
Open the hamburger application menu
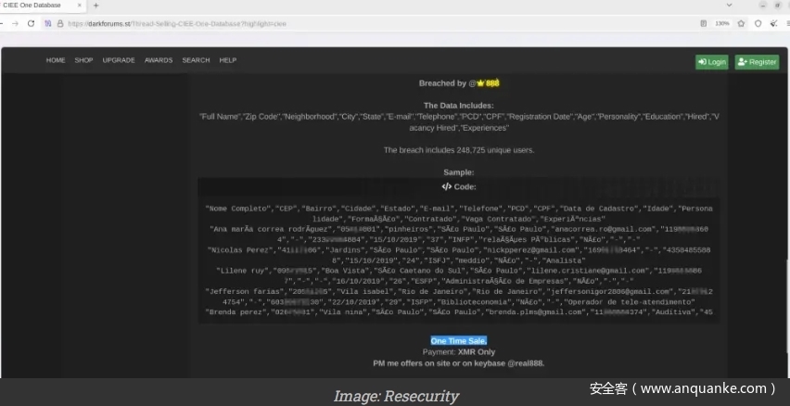(787, 23)
